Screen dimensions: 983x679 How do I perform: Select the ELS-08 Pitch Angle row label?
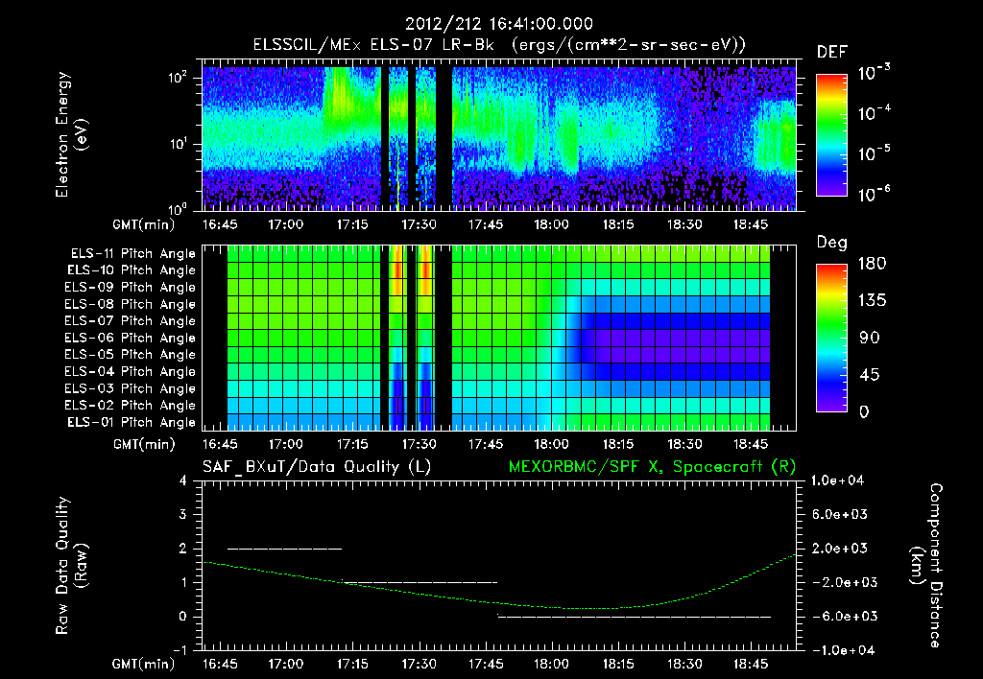[x=131, y=304]
